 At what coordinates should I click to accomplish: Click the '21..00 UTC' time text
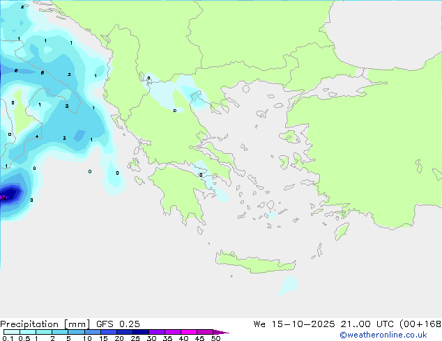[x=367, y=324]
